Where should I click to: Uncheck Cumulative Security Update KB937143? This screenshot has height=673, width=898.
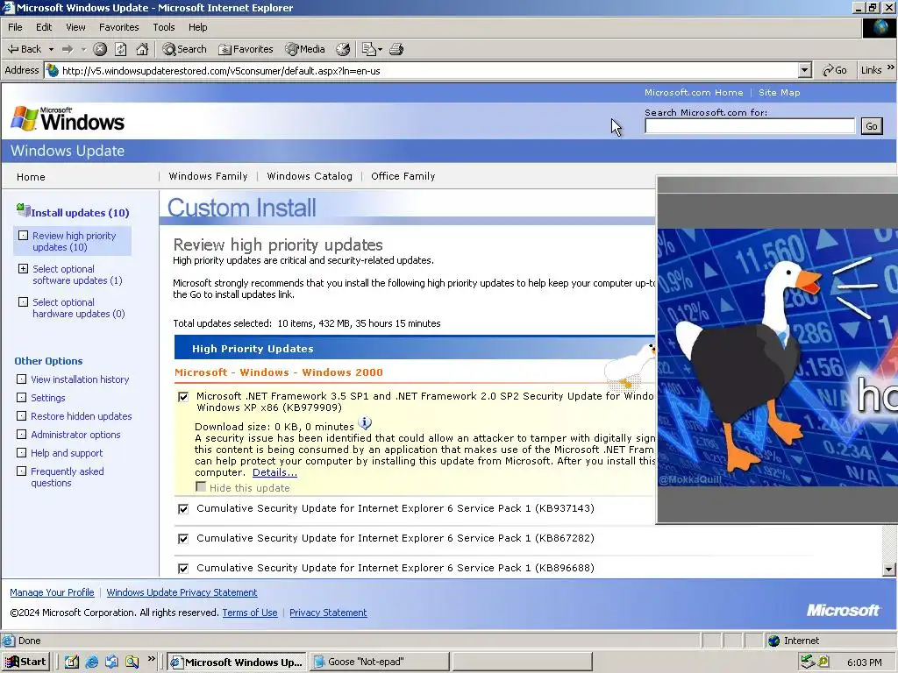click(183, 509)
